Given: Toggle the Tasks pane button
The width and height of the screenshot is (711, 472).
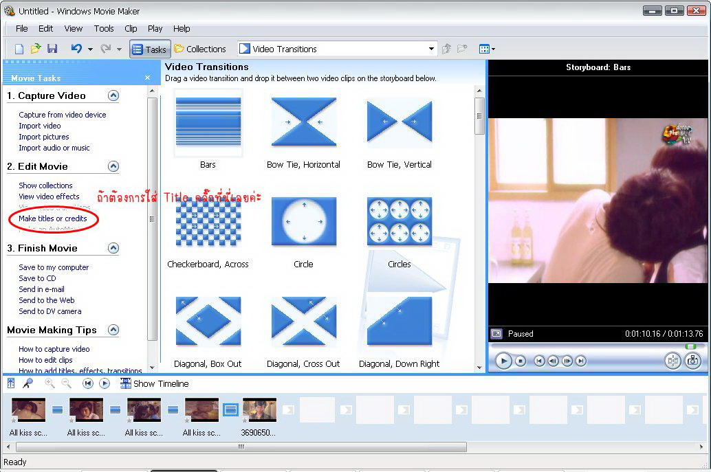Looking at the screenshot, I should click(150, 49).
